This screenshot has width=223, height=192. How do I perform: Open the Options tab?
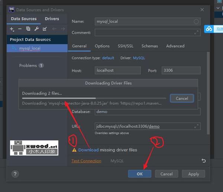tap(102, 46)
